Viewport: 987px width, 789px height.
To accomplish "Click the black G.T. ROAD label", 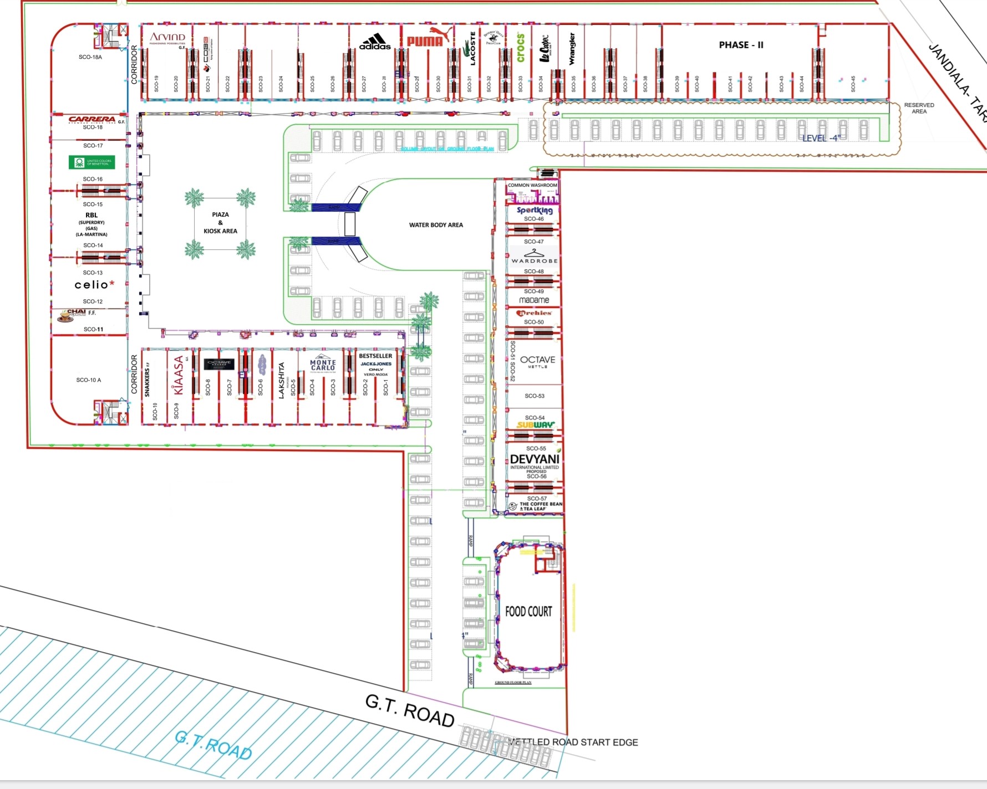I will click(410, 710).
